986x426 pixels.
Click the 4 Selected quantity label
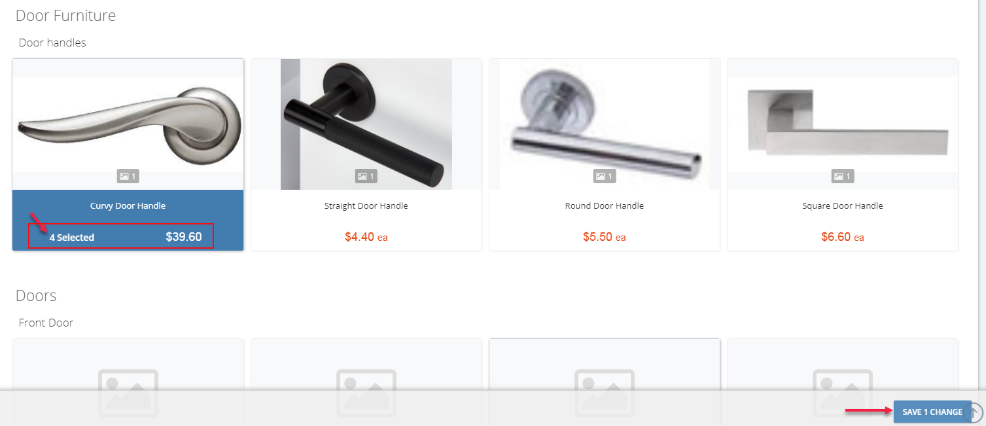72,238
